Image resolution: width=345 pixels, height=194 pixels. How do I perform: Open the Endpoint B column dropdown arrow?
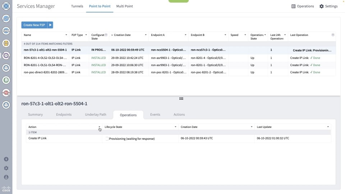(225, 35)
